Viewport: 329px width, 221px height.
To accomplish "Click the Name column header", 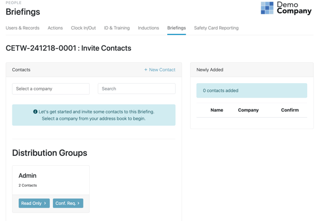I will pos(217,110).
